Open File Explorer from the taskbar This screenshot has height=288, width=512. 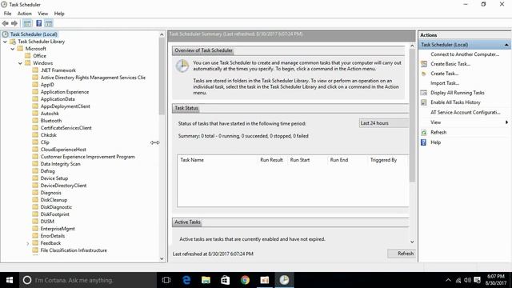point(206,280)
